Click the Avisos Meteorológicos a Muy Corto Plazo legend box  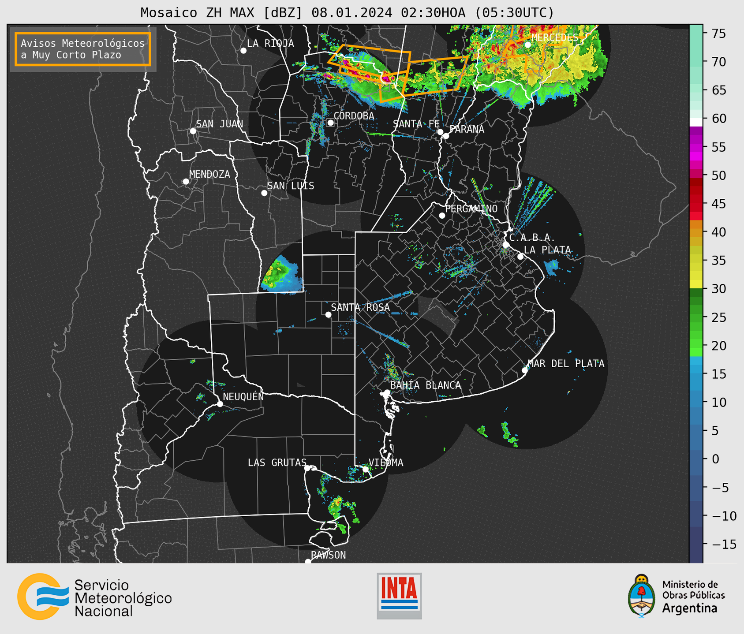(x=83, y=49)
